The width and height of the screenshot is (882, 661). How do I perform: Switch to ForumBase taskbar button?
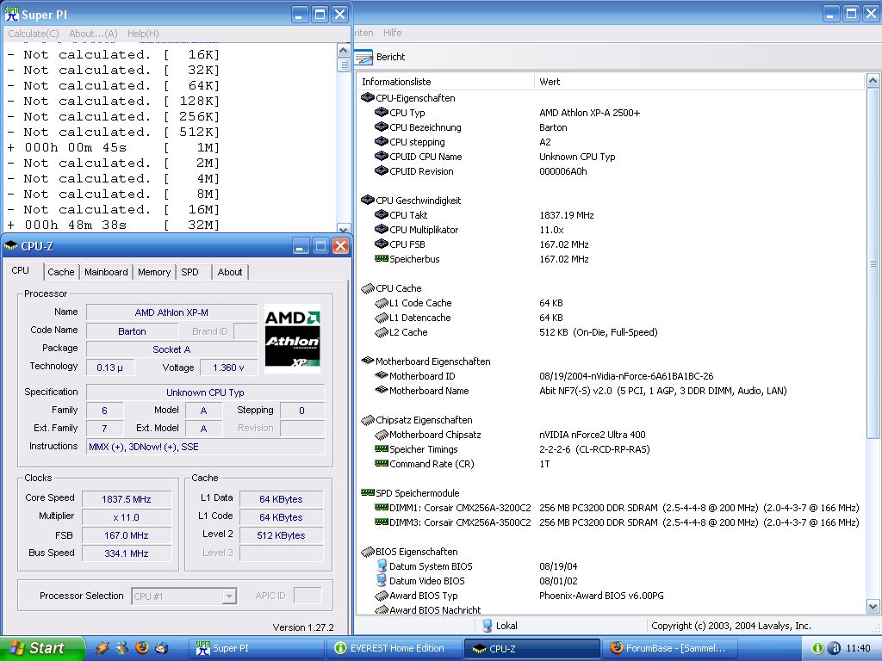point(669,648)
